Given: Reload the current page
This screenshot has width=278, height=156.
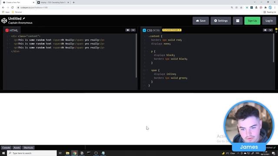Looking at the screenshot, I should point(13,8).
